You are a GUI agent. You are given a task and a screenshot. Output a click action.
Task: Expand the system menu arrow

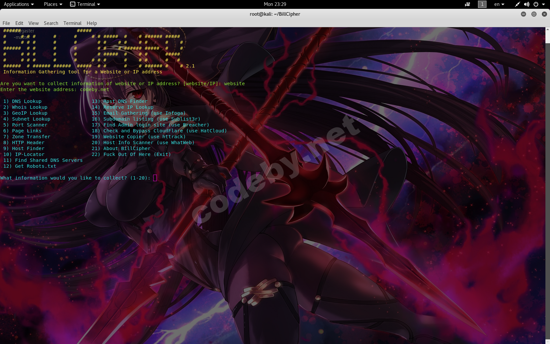pyautogui.click(x=543, y=4)
